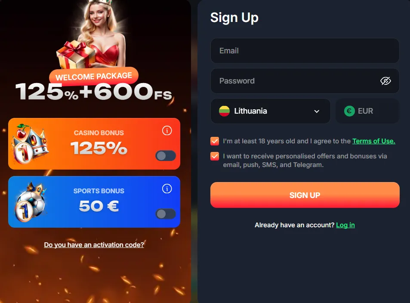Uncheck the personalised offers checkbox
The image size is (410, 303).
tap(215, 156)
